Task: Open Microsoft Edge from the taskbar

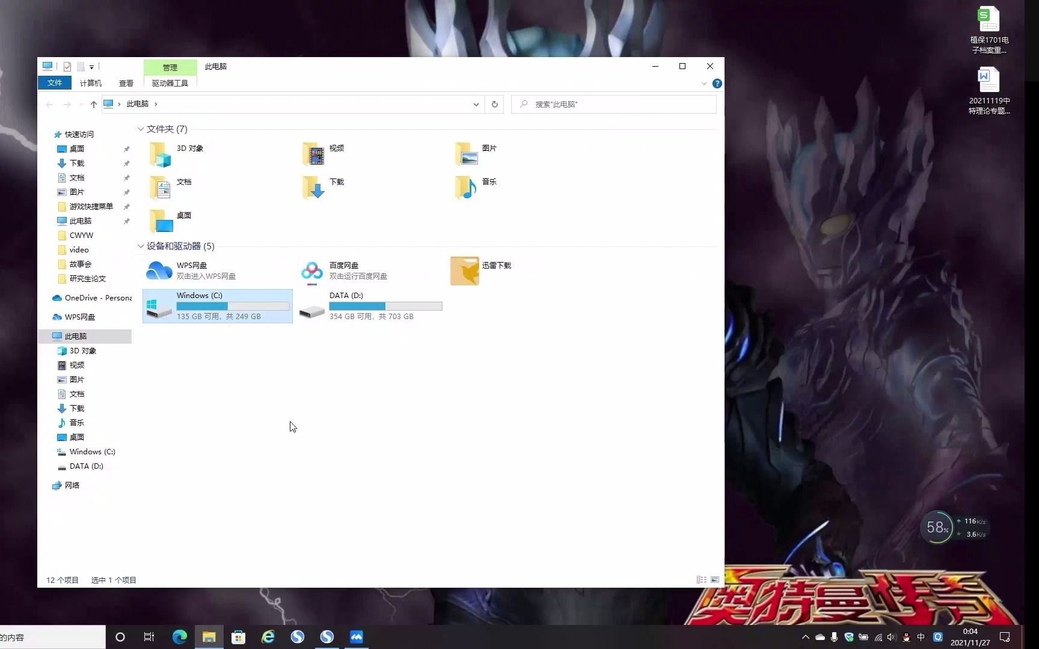Action: click(x=179, y=636)
